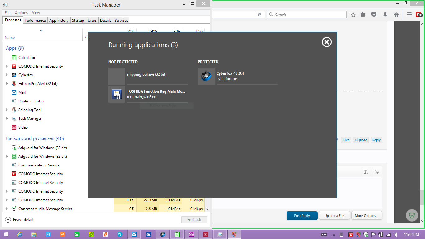
Task: Reload the page in Cyberfox browser
Action: click(x=259, y=15)
